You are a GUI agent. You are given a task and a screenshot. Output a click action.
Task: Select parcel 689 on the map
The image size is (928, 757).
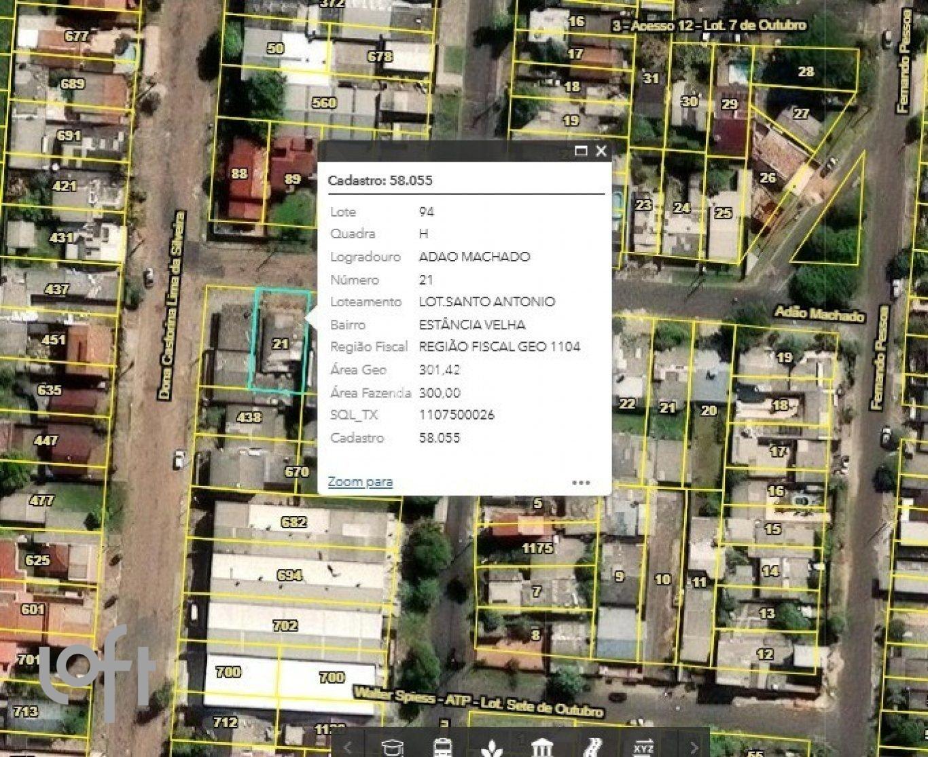(x=72, y=84)
